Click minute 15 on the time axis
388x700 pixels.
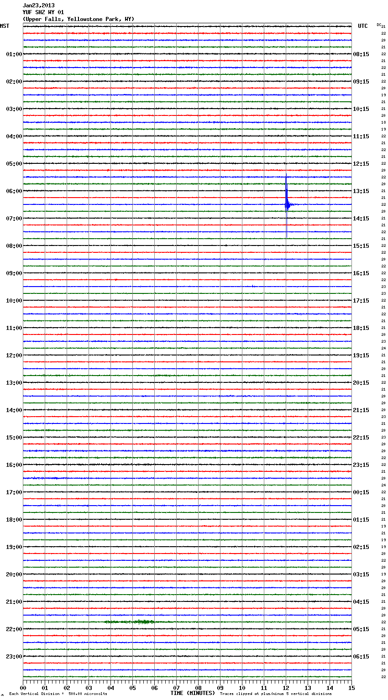coord(351,688)
